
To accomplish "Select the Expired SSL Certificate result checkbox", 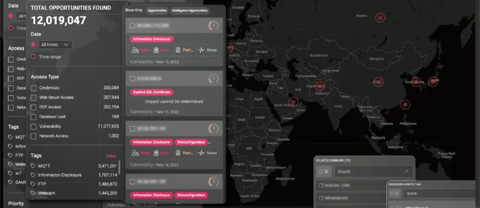I will tap(133, 79).
